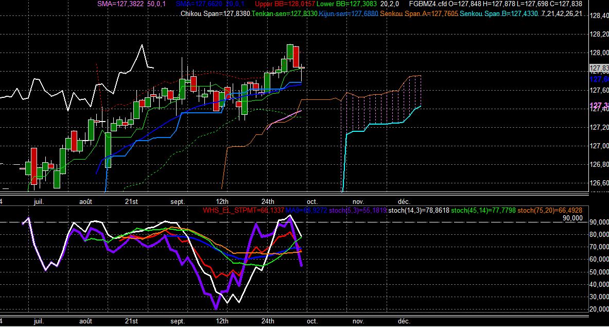Click the 80,000 stochastic axis label
This screenshot has width=609, height=327.
pyautogui.click(x=599, y=235)
